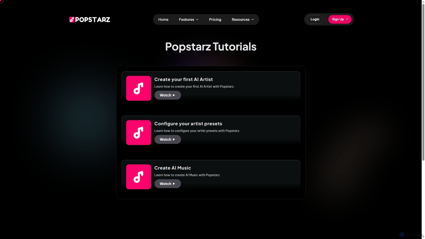This screenshot has height=239, width=425.
Task: Click 'Learn how to configure your artist presets' description
Action: pos(197,131)
